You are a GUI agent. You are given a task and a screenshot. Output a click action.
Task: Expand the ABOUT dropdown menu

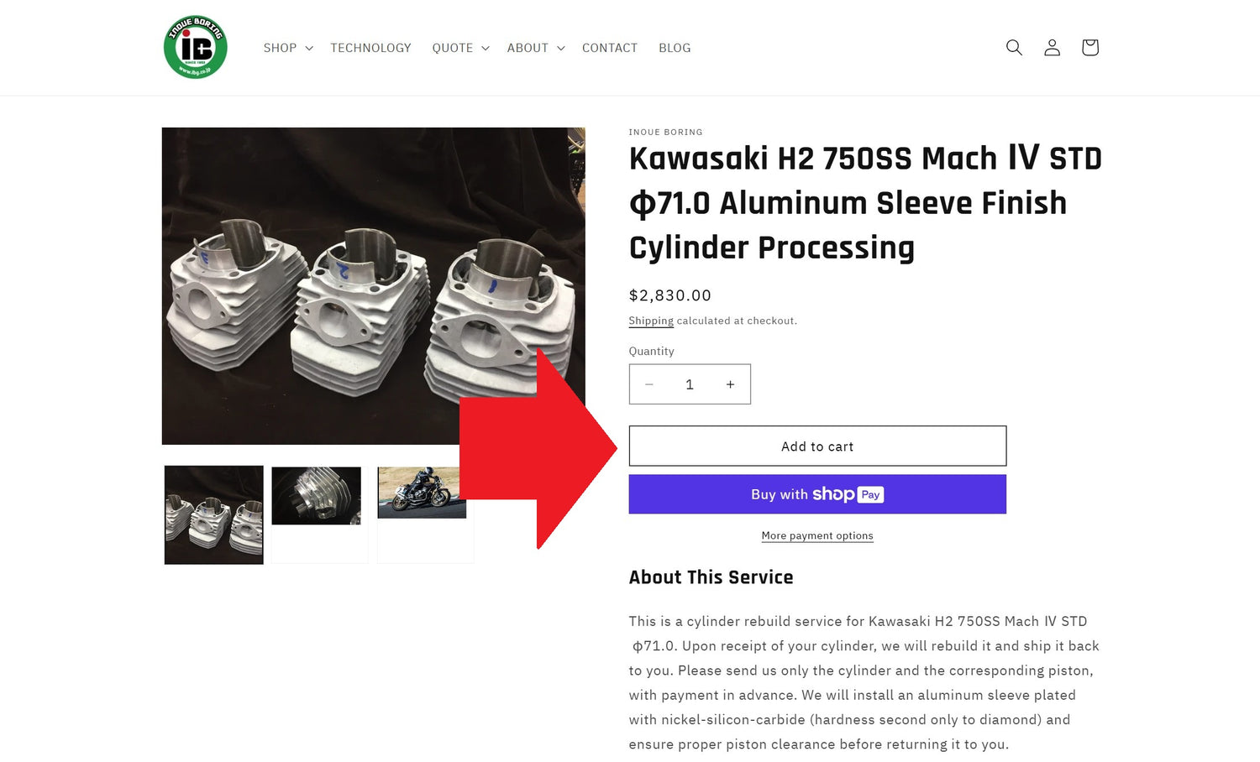[536, 48]
